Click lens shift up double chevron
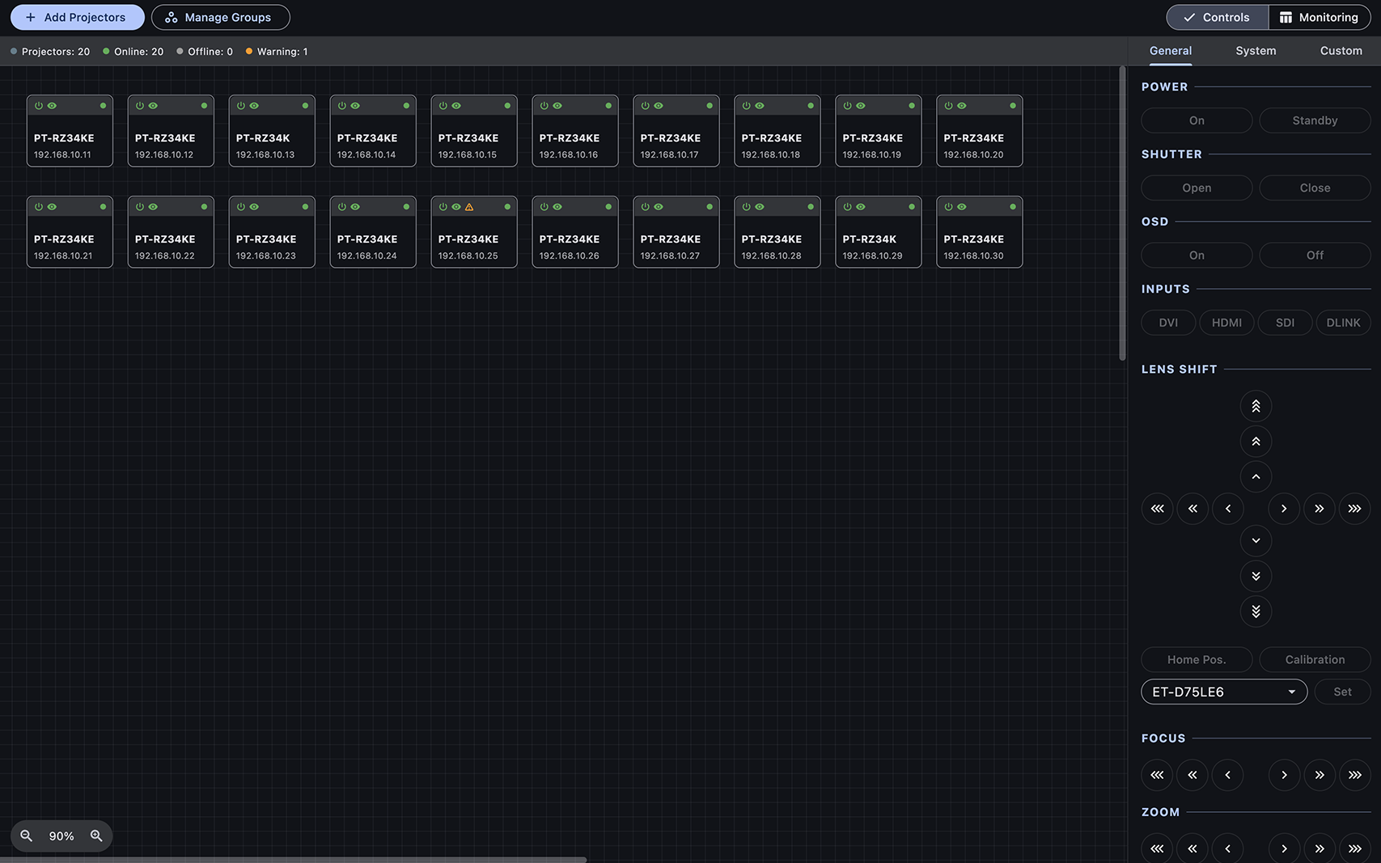Image resolution: width=1381 pixels, height=863 pixels. 1256,442
